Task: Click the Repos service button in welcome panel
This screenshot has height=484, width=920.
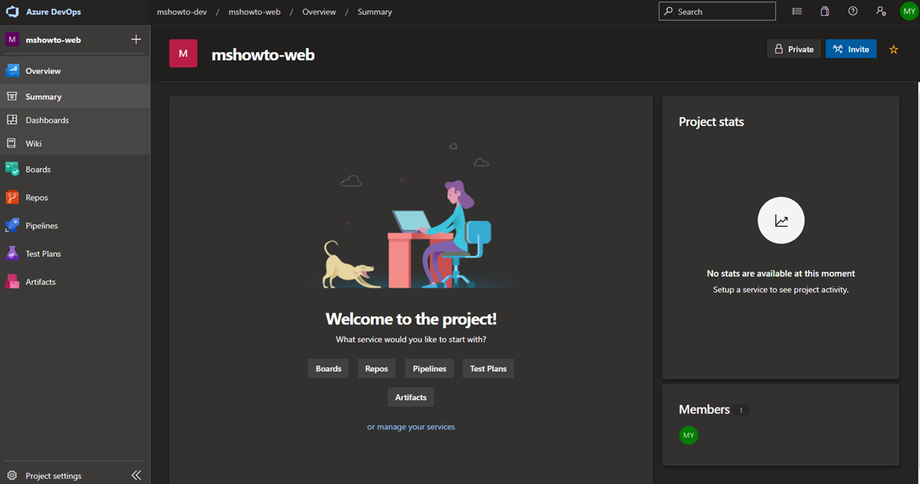Action: (x=376, y=368)
